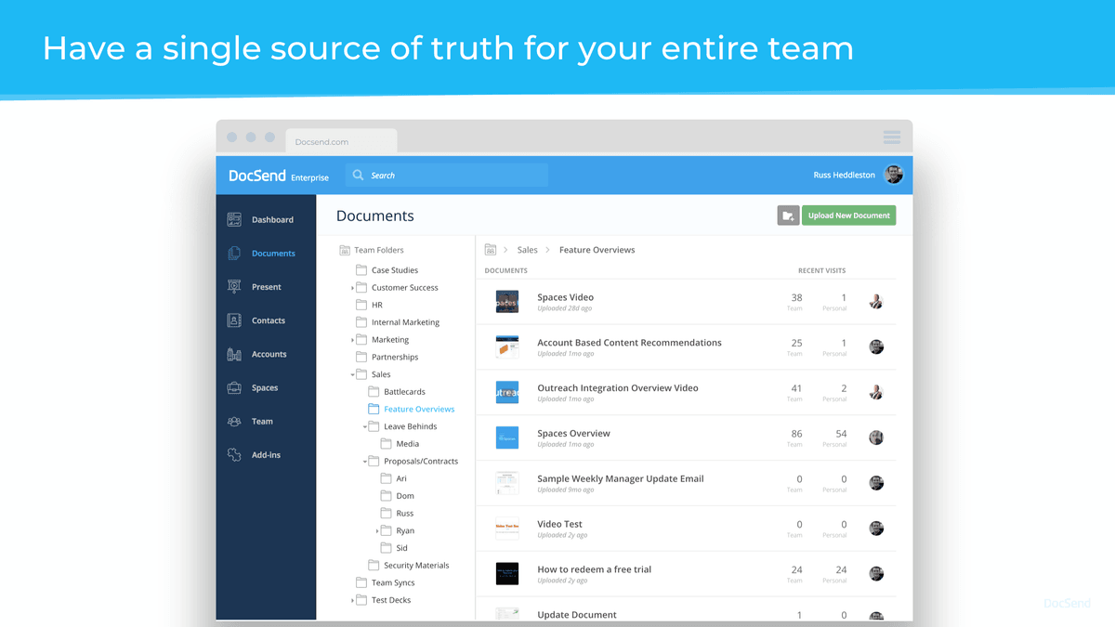The width and height of the screenshot is (1115, 627).
Task: Click the Search input field
Action: pos(447,175)
